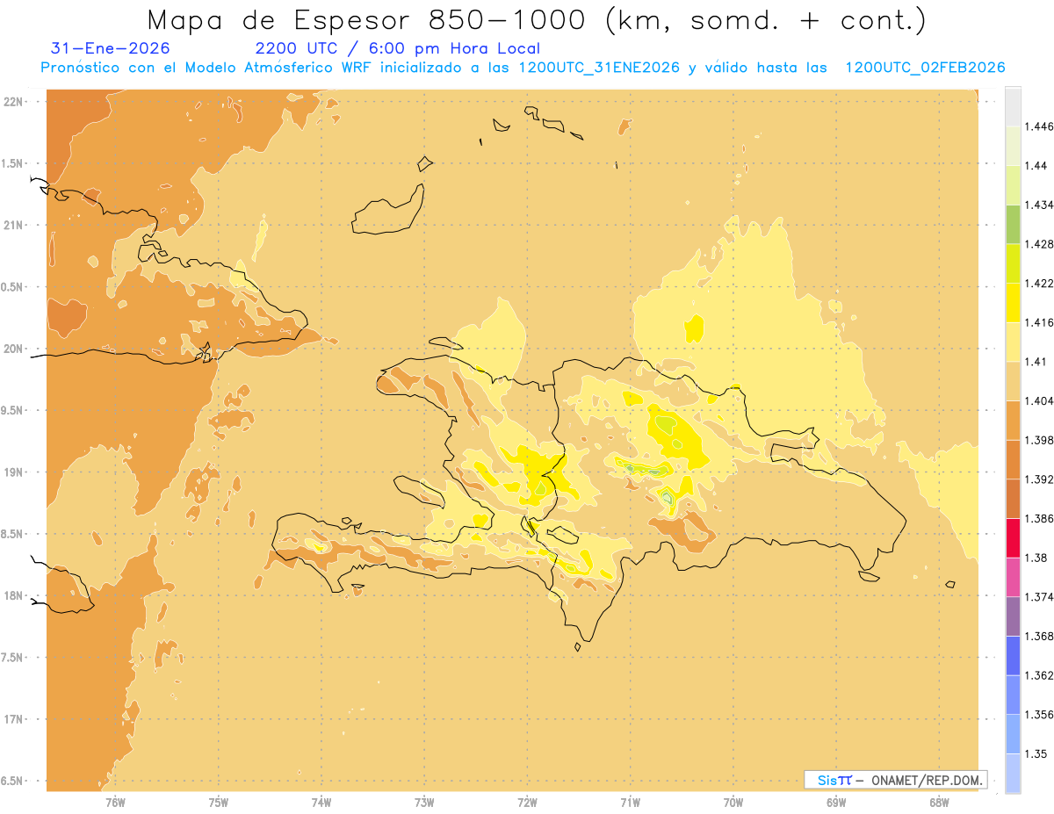1054x814 pixels.
Task: Click the '69W' longitude label
Action: [x=836, y=802]
